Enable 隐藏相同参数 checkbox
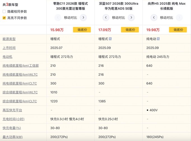The width and height of the screenshot is (191, 141). 4,11
